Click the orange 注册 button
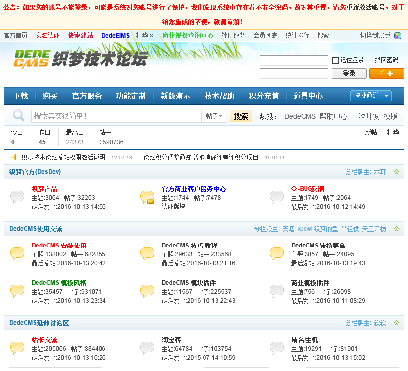The height and width of the screenshot is (371, 408). point(387,73)
